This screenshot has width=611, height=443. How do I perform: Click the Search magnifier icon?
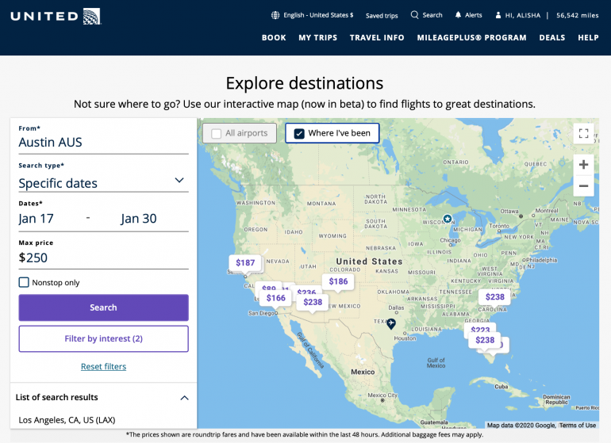pos(414,15)
